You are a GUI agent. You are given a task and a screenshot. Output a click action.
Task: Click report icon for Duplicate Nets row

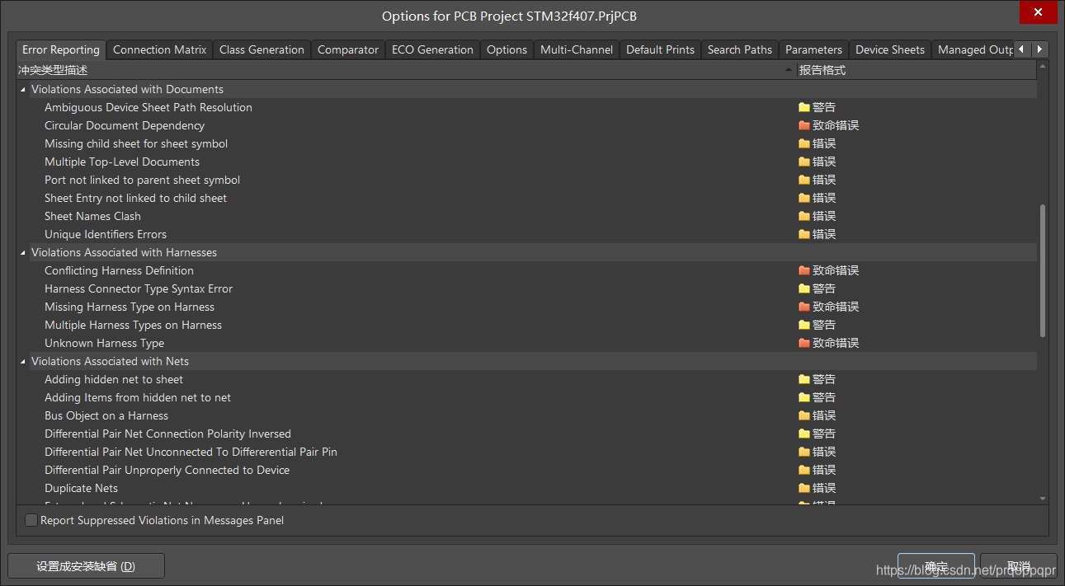pos(804,488)
